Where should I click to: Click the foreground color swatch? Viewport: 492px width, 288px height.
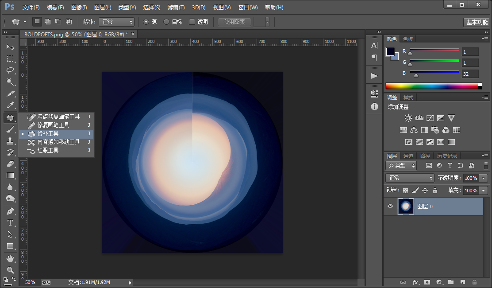click(390, 51)
